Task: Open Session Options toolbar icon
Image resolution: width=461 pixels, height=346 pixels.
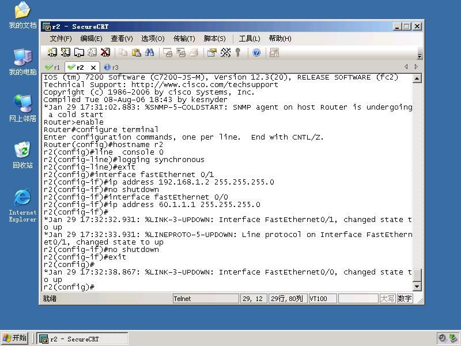Action: tap(211, 52)
